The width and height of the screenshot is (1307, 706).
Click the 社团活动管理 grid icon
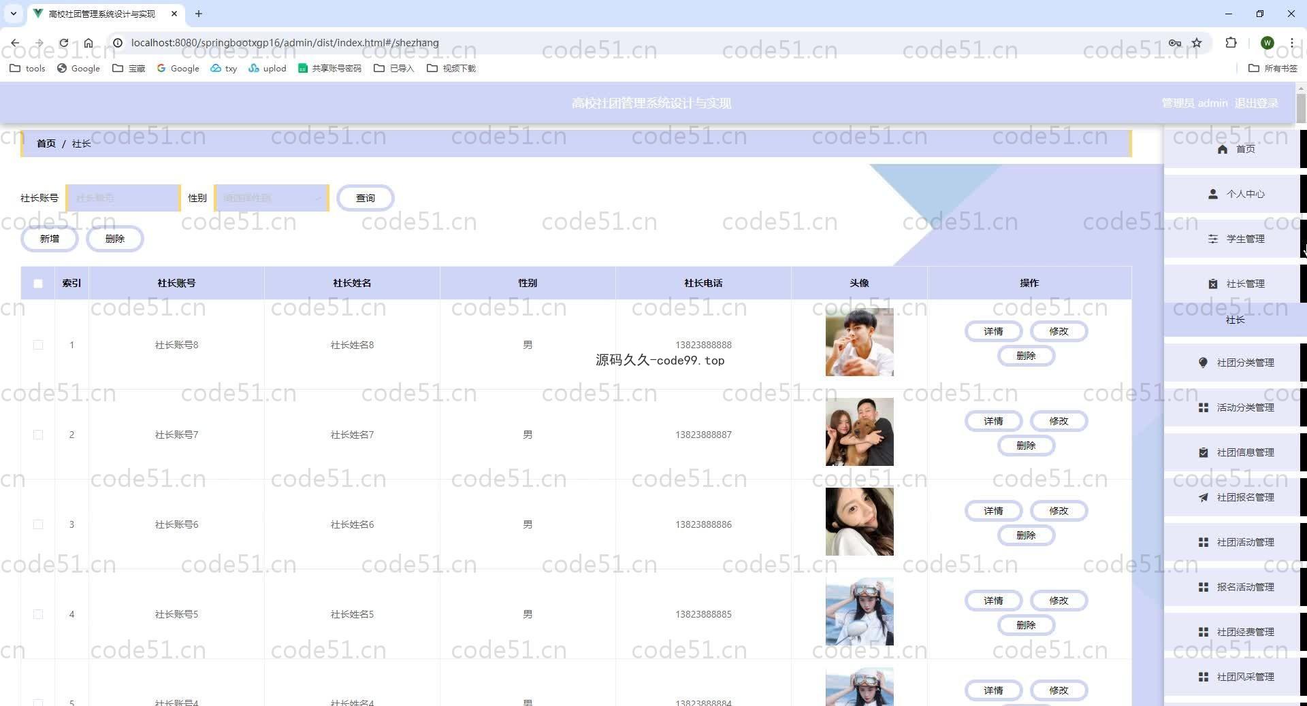1204,542
